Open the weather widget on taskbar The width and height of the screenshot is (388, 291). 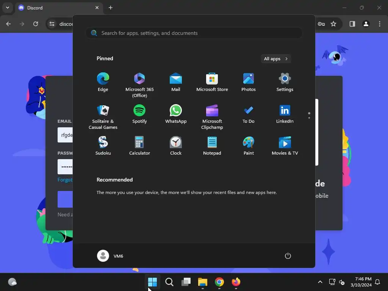(13, 282)
